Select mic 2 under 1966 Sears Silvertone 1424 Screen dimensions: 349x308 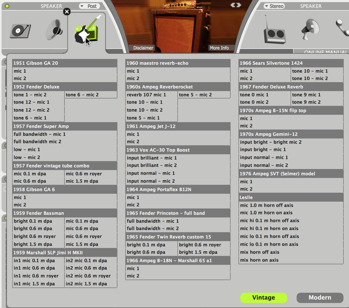point(265,78)
